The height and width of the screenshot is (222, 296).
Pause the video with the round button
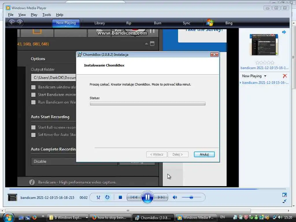147,197
